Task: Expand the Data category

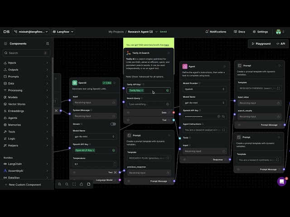Action: 26,83
